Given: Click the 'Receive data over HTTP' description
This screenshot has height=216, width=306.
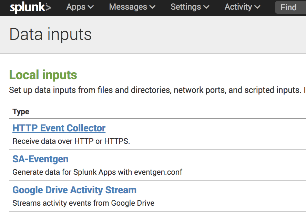Looking at the screenshot, I should [71, 141].
